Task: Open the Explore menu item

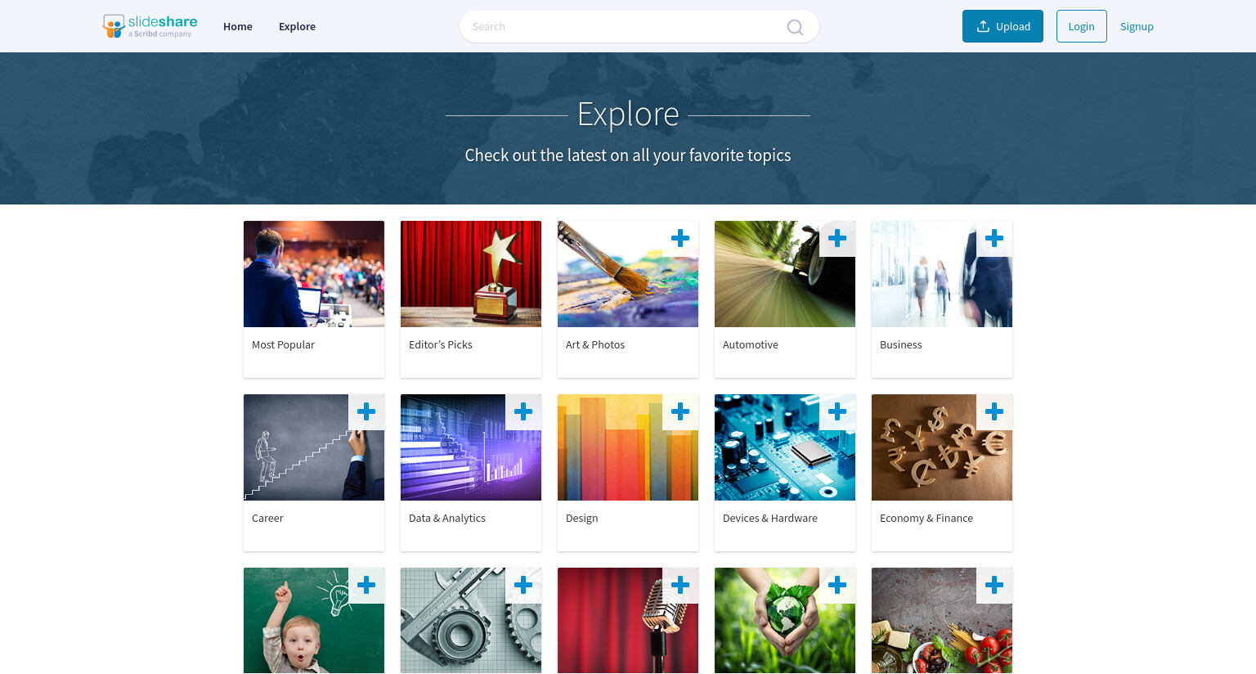Action: [297, 26]
